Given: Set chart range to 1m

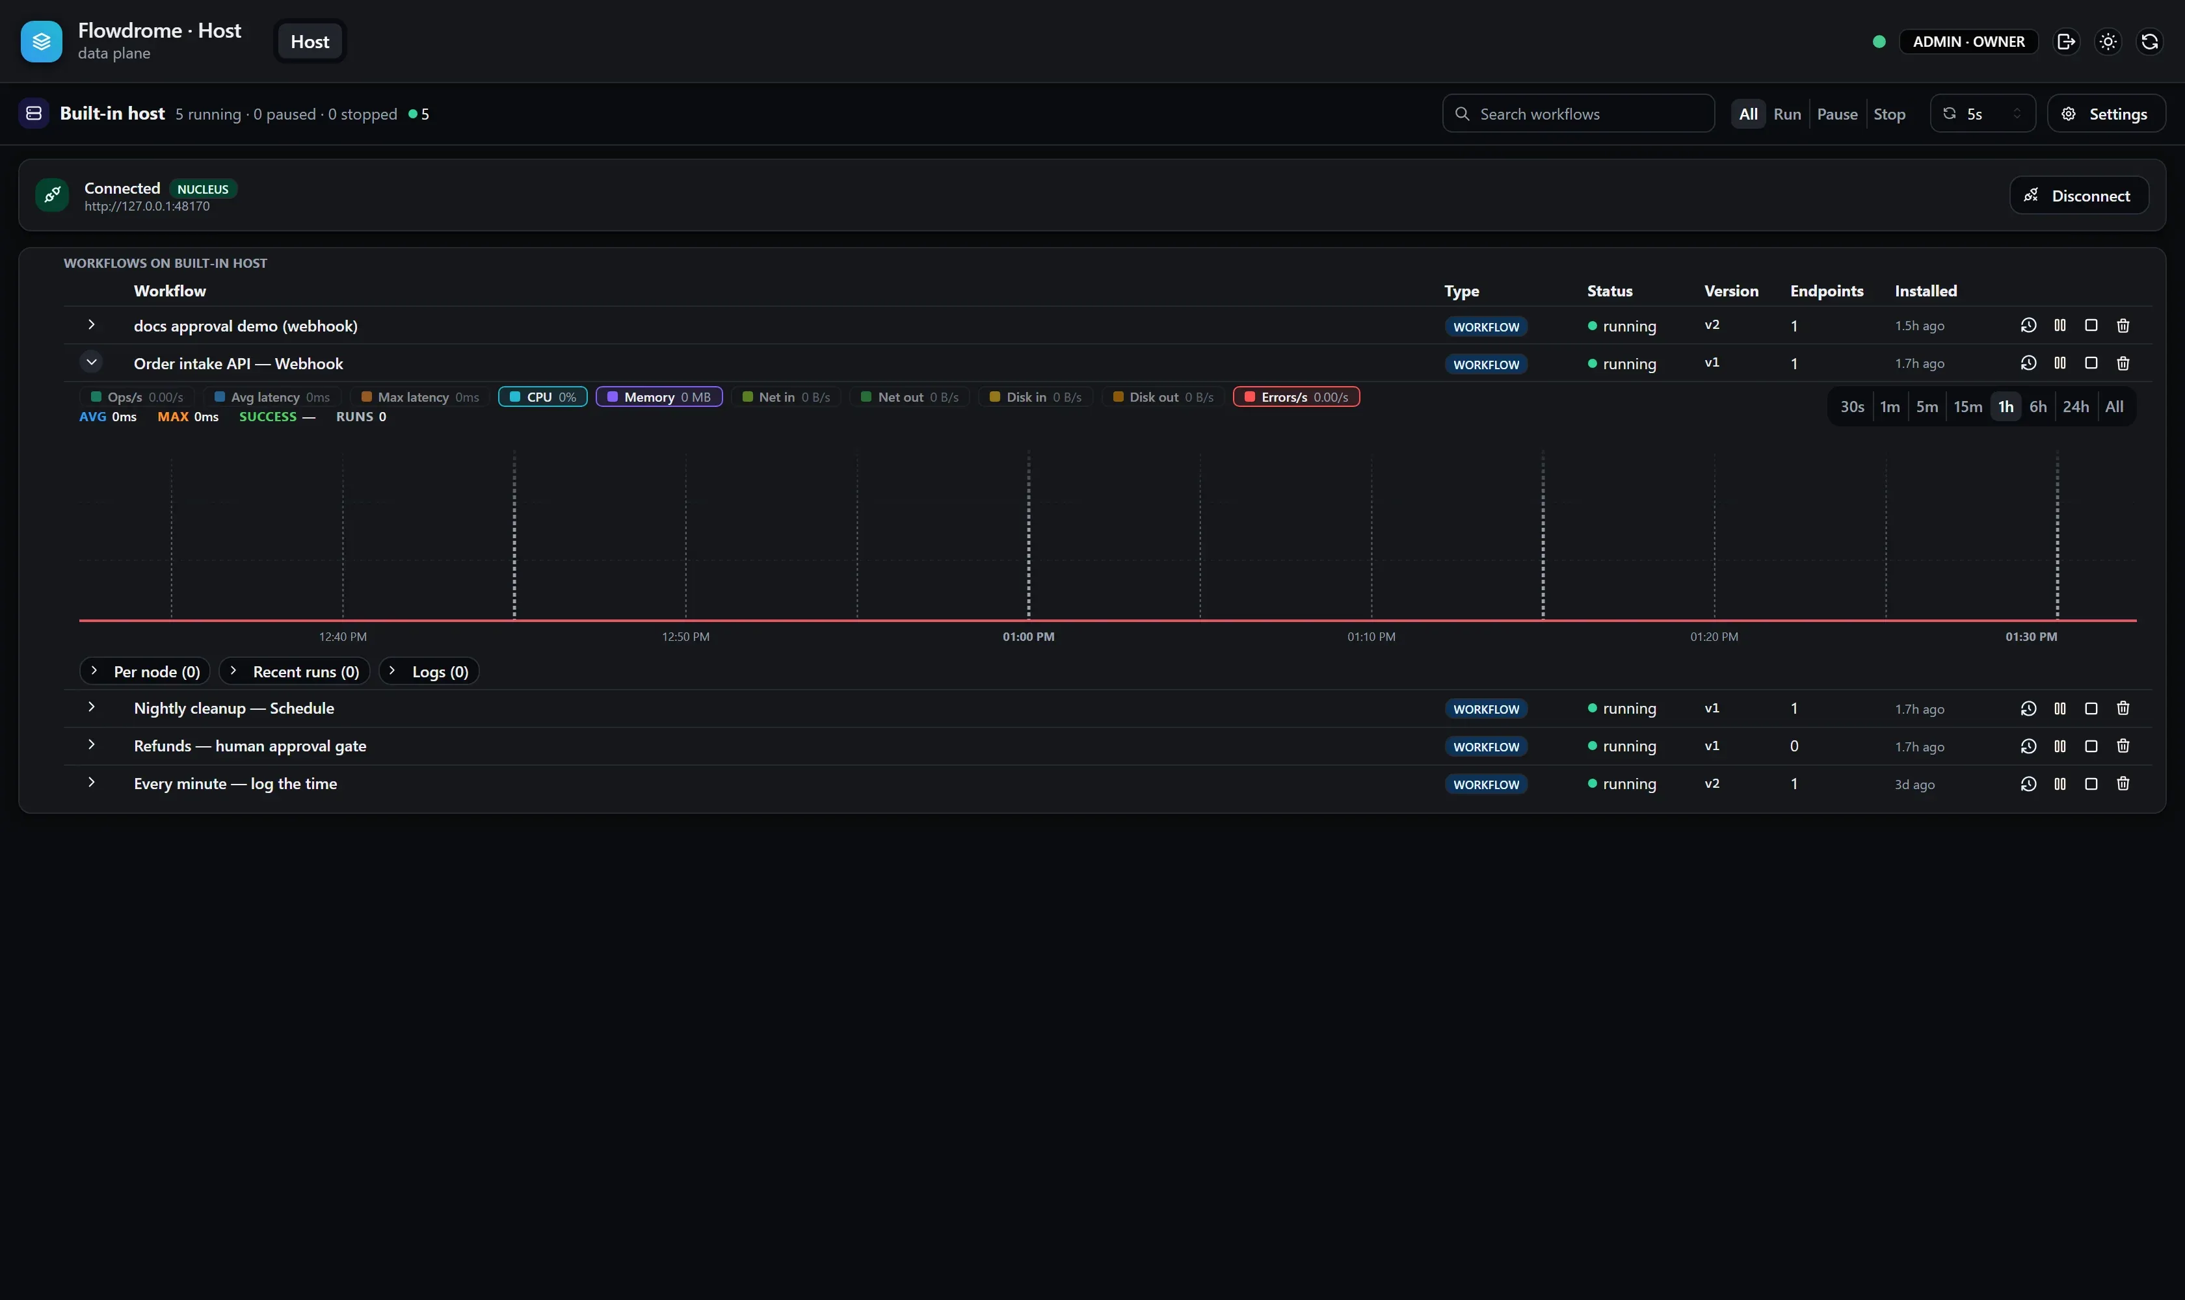Looking at the screenshot, I should [1890, 406].
